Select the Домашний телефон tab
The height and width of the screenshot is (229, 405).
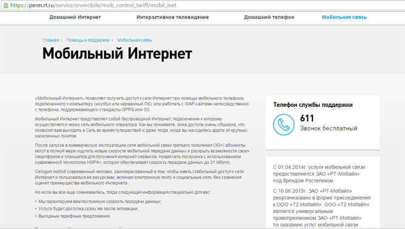[x=269, y=17]
